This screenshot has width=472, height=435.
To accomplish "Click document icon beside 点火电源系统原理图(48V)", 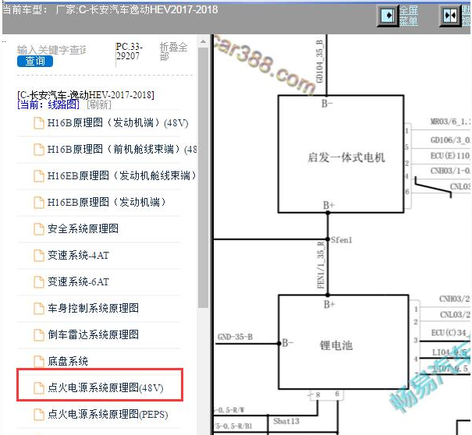I will point(39,388).
